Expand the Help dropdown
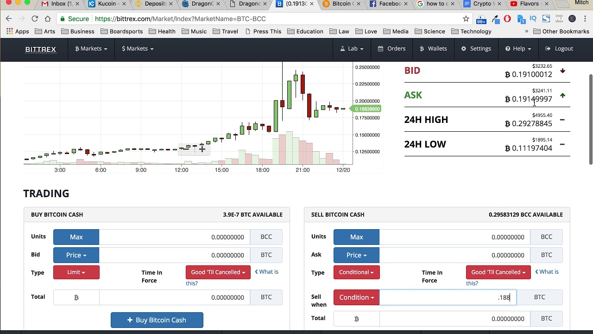 point(518,49)
